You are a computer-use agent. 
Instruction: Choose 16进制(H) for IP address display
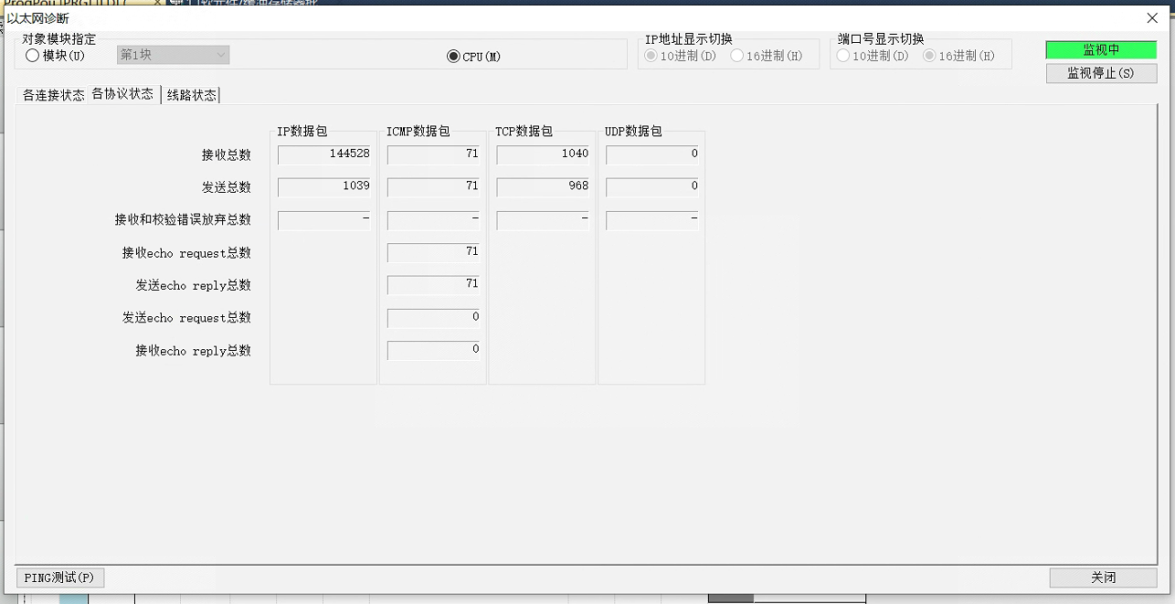click(736, 56)
